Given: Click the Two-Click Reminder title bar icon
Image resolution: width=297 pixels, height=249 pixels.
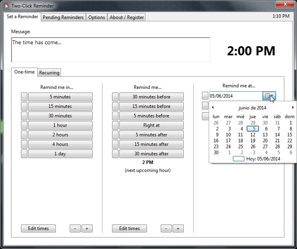Looking at the screenshot, I should (x=6, y=6).
